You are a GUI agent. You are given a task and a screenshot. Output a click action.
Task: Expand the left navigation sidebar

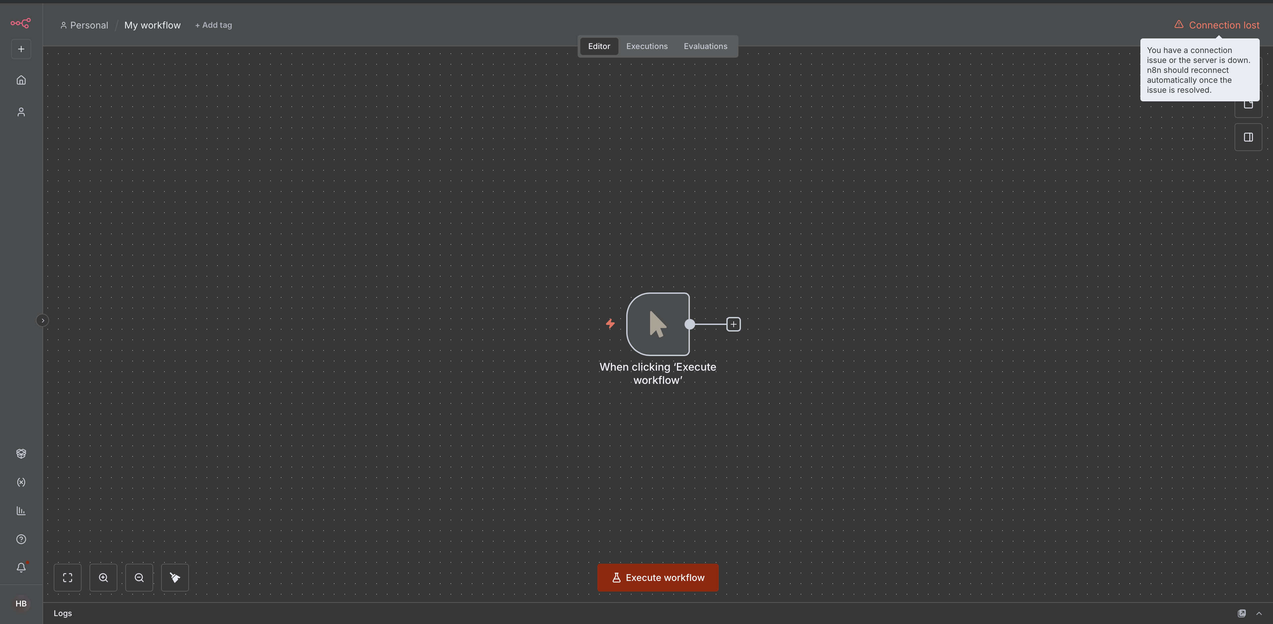point(43,320)
